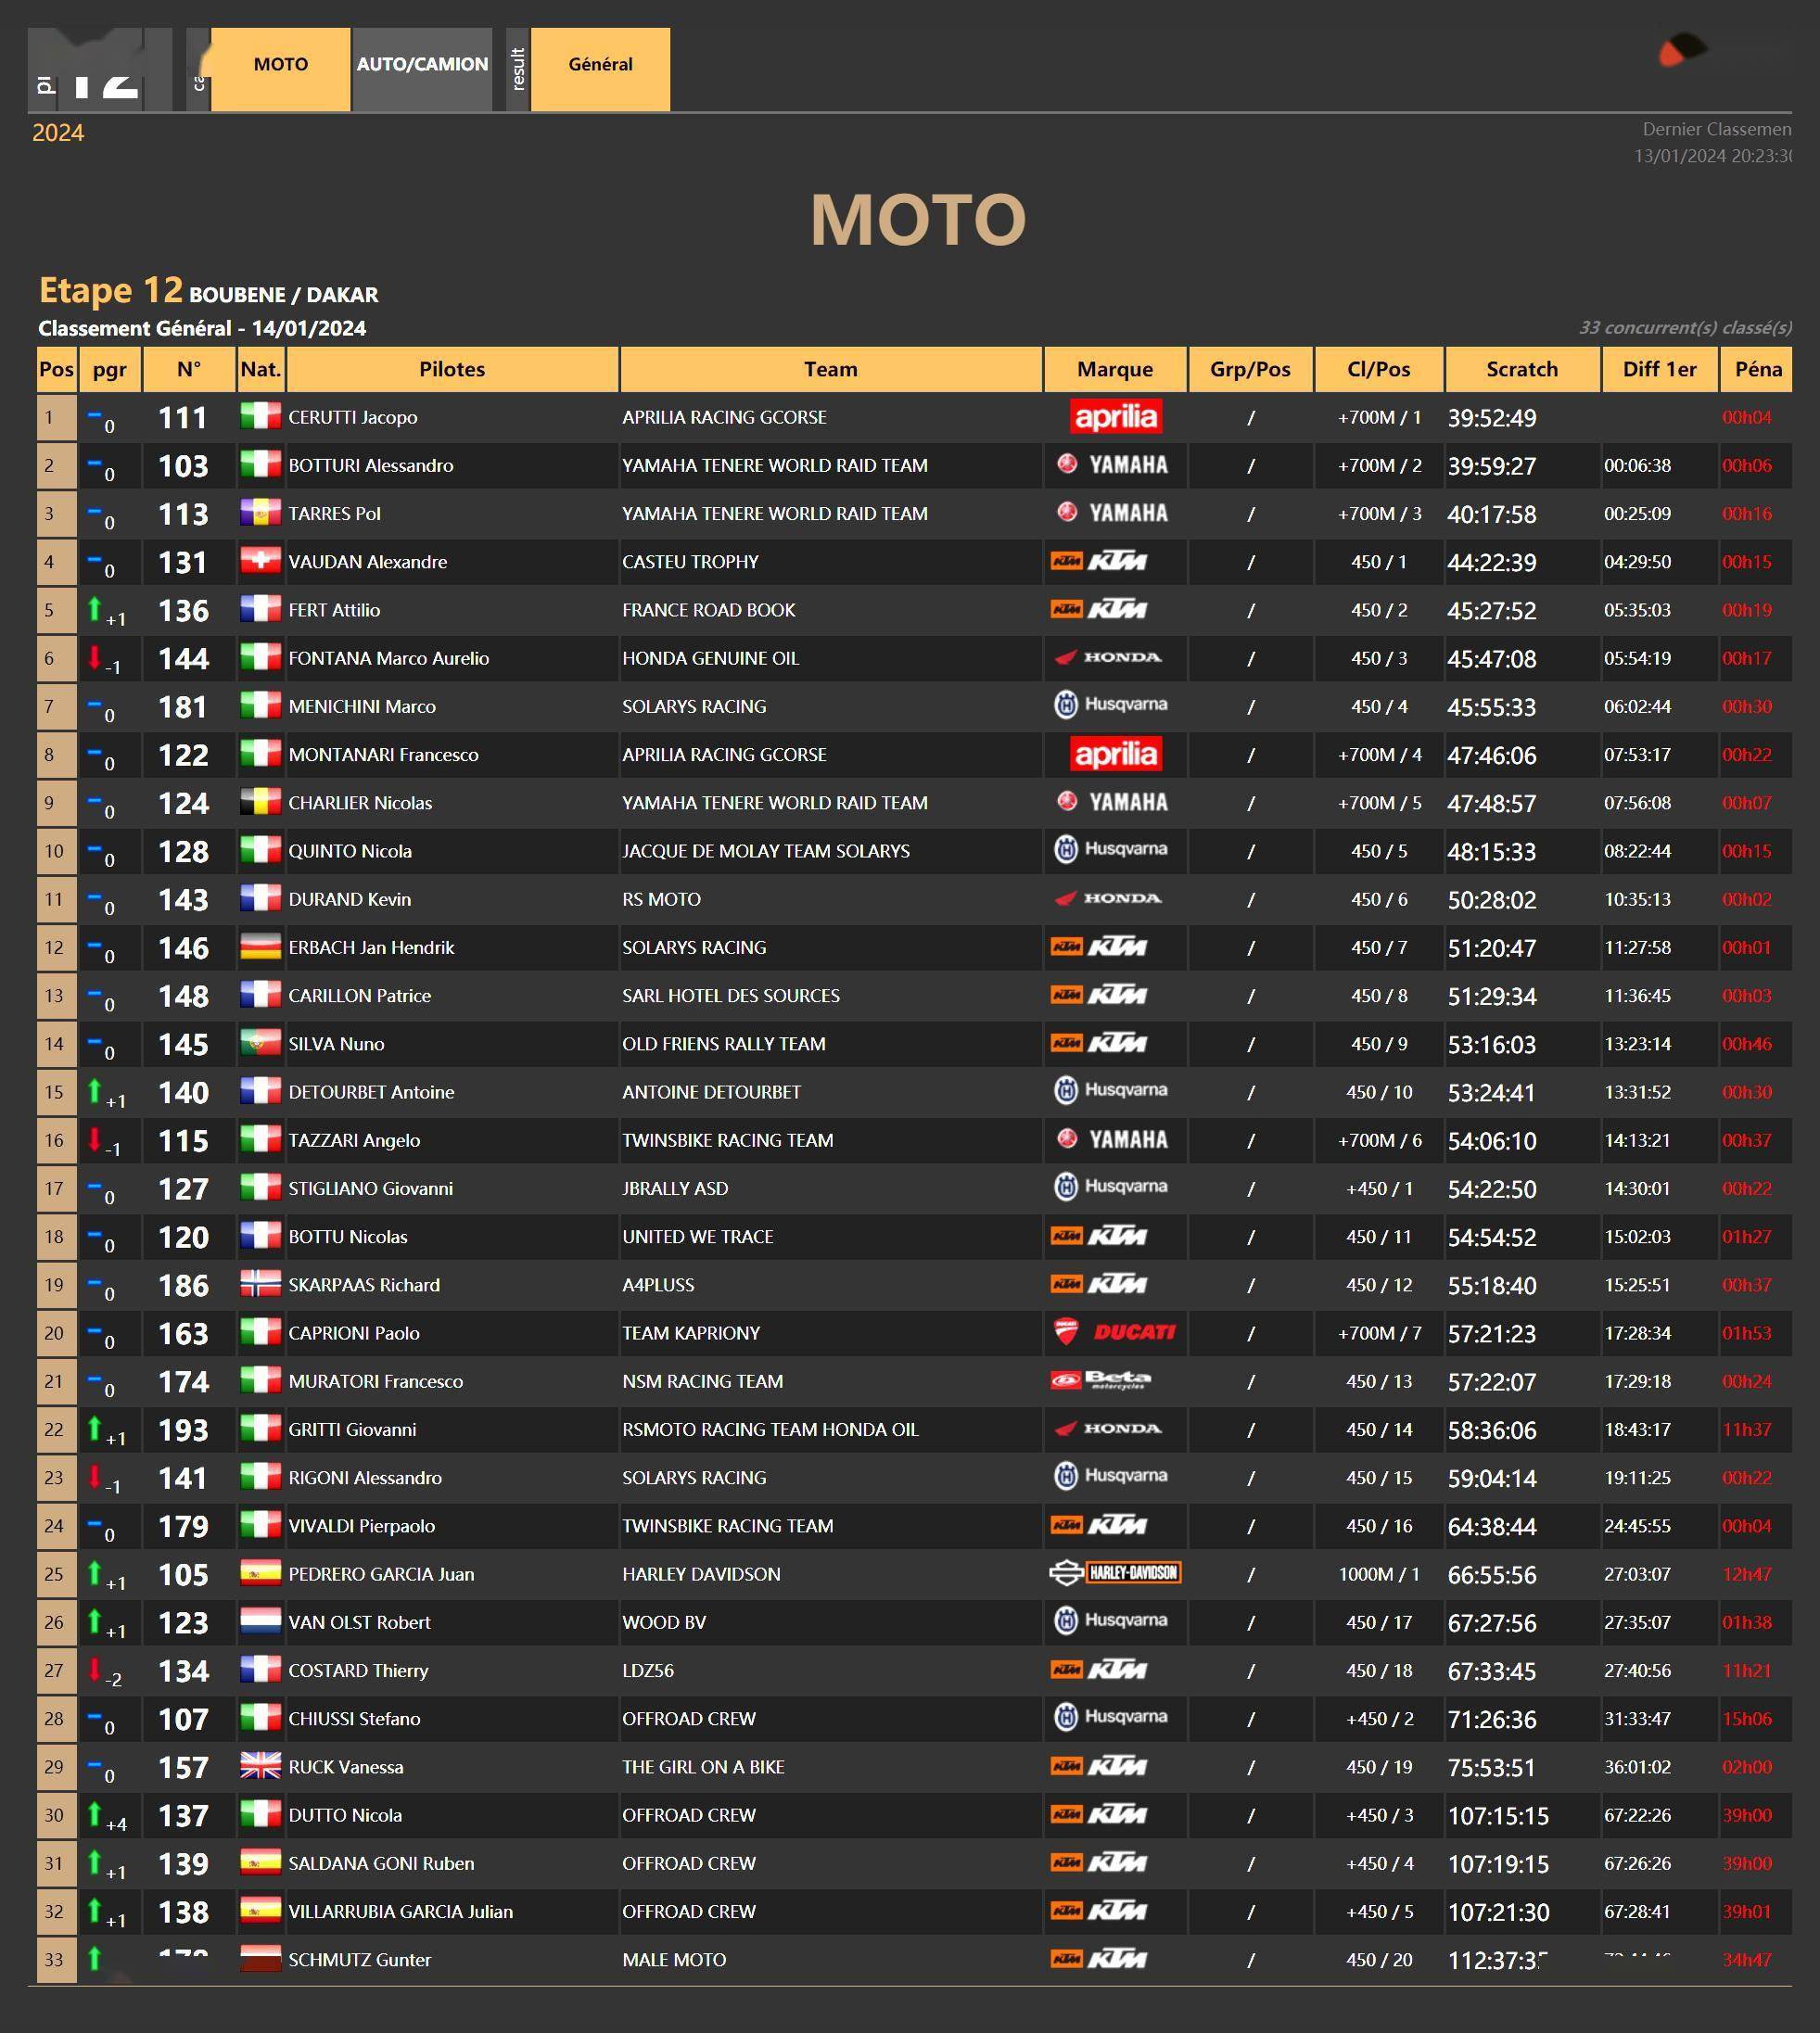
Task: Click the Pilotes column header
Action: click(452, 369)
